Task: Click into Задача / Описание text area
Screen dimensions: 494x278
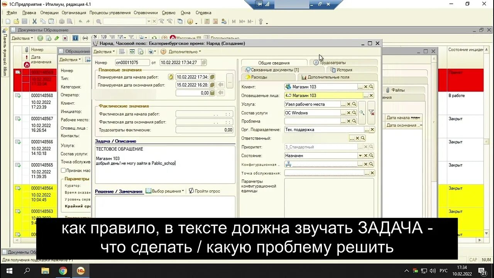Action: click(165, 164)
